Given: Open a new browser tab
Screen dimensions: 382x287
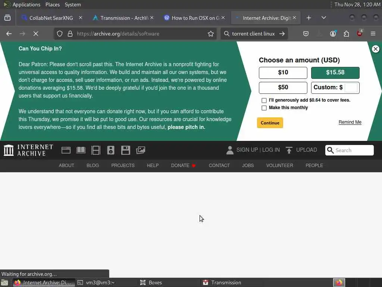Looking at the screenshot, I should pos(309,18).
